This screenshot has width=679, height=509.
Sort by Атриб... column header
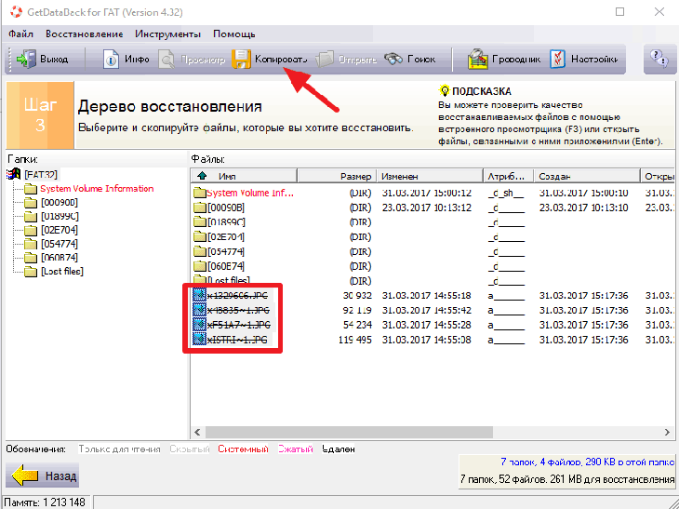coord(509,176)
